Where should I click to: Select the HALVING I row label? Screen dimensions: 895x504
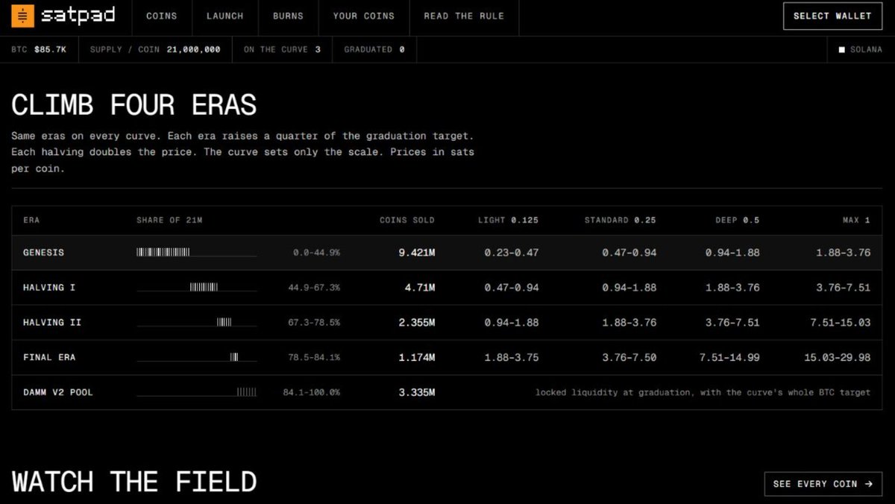48,288
